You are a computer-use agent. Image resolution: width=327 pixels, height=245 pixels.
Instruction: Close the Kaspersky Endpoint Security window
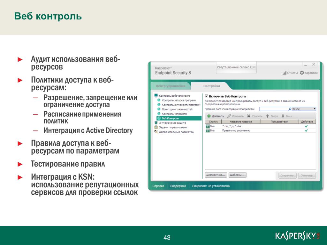[x=314, y=64]
